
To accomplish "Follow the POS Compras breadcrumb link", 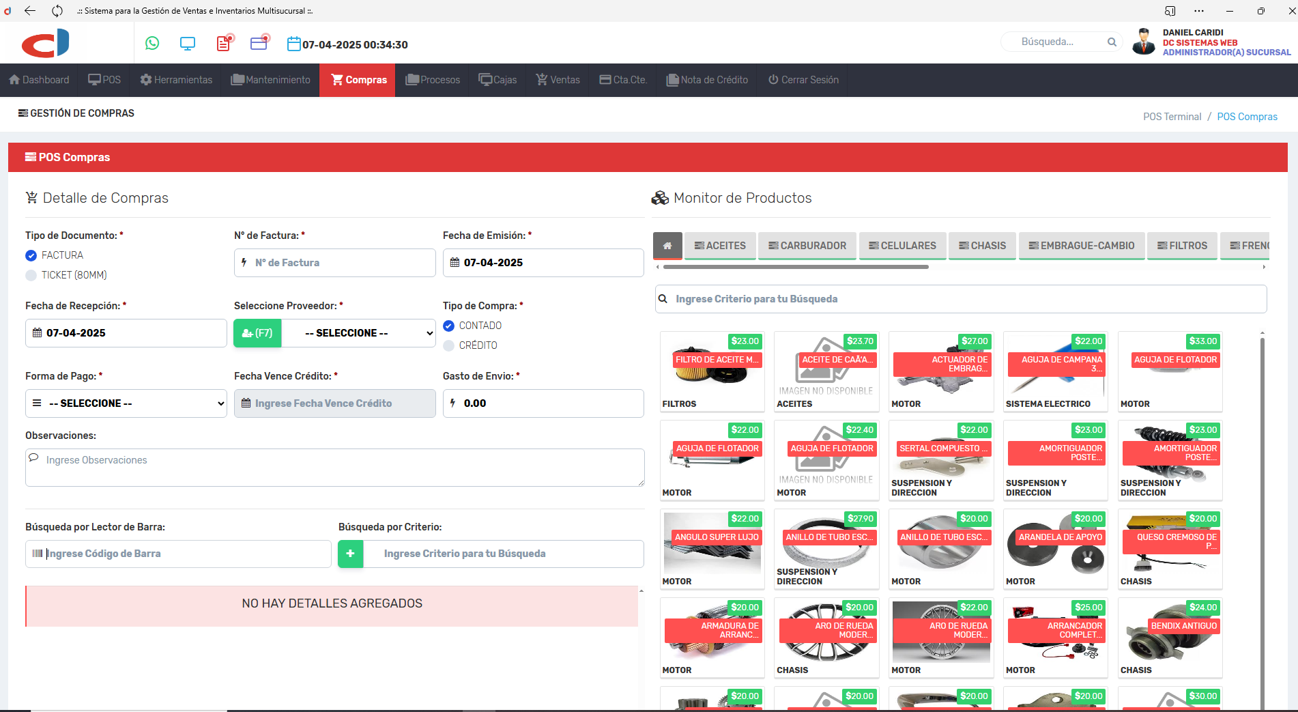I will [1247, 117].
